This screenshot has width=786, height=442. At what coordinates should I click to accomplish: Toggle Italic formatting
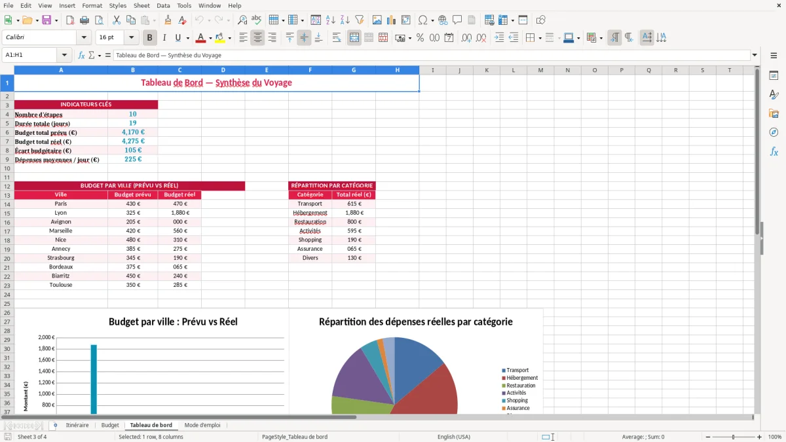[164, 38]
